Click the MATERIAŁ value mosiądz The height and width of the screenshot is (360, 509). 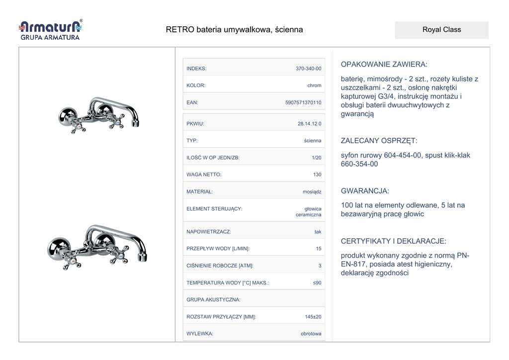click(312, 191)
